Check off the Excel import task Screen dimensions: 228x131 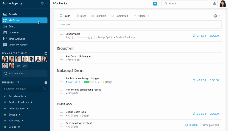point(61,36)
